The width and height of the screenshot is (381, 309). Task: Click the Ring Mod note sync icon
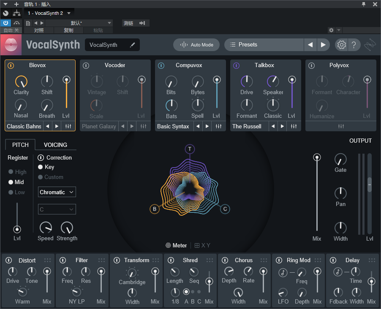[283, 273]
